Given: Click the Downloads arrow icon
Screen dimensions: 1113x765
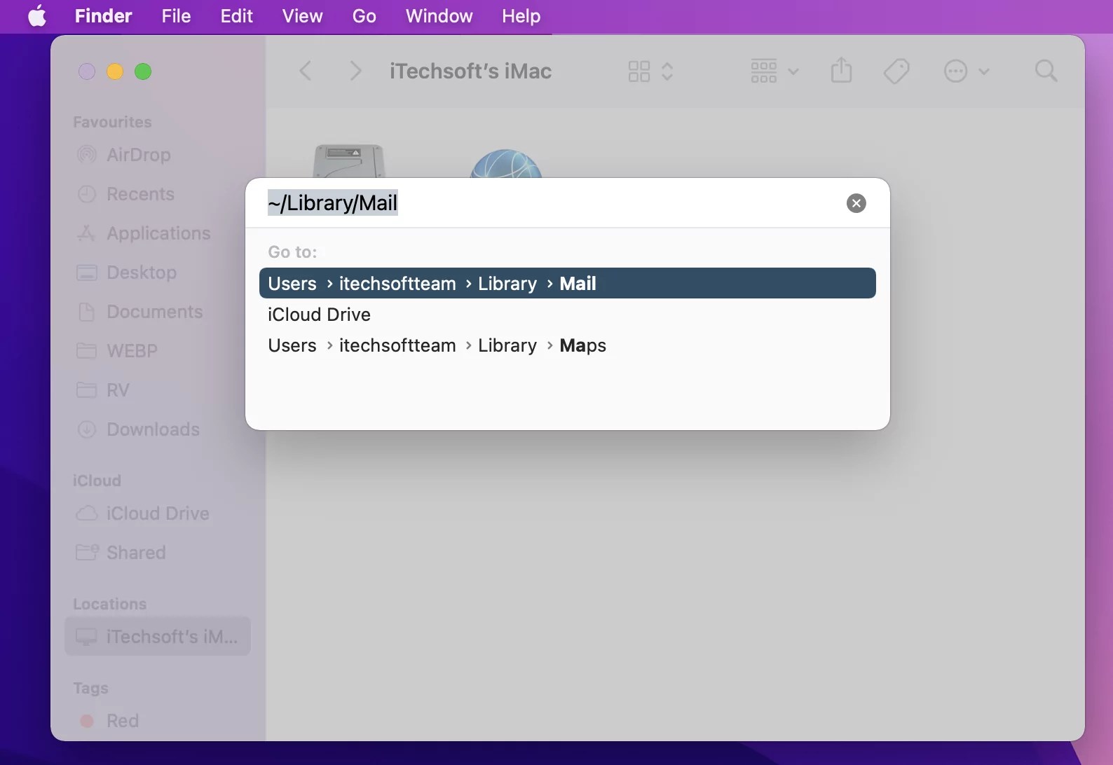Looking at the screenshot, I should point(86,429).
